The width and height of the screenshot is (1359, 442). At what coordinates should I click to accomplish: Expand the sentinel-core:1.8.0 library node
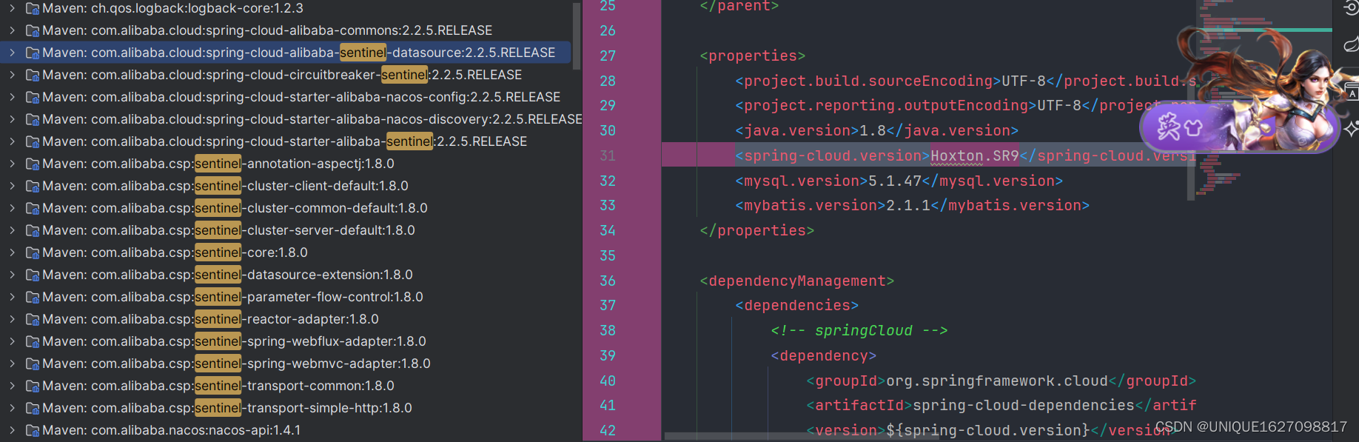(x=12, y=252)
